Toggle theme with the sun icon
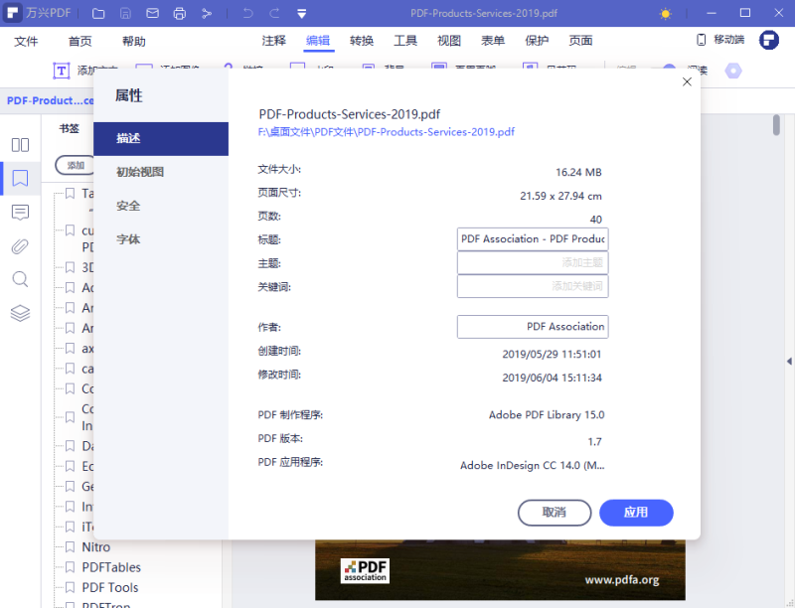The height and width of the screenshot is (608, 795). pos(665,13)
